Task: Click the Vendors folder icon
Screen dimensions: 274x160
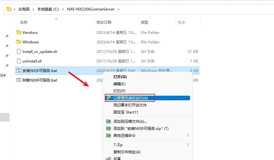Action: (x=18, y=32)
